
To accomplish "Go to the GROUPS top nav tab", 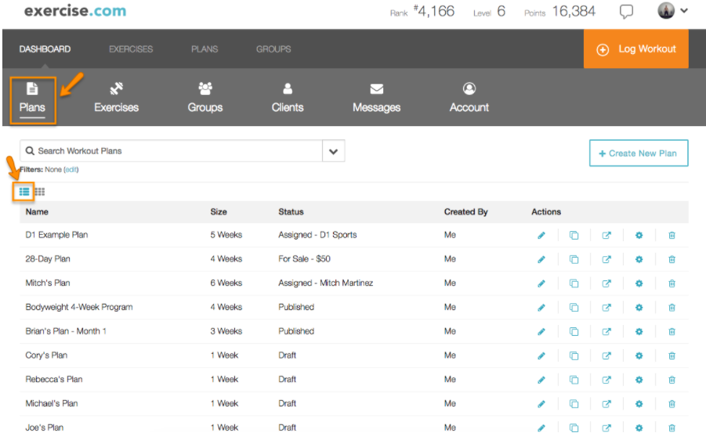I will pos(273,49).
